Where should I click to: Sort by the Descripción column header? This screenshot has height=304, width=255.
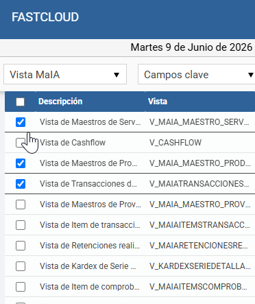pyautogui.click(x=60, y=102)
